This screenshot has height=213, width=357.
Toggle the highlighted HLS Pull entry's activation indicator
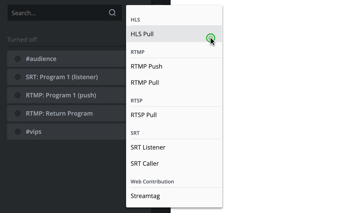tap(211, 38)
